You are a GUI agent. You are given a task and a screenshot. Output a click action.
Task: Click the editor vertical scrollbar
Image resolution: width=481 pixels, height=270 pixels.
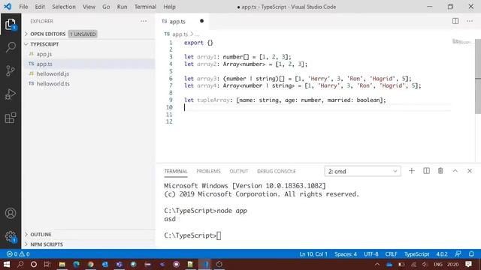[x=478, y=76]
